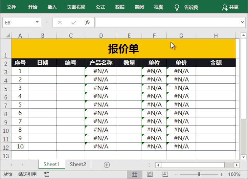Click vertical scrollbar down arrow

pyautogui.click(x=244, y=157)
